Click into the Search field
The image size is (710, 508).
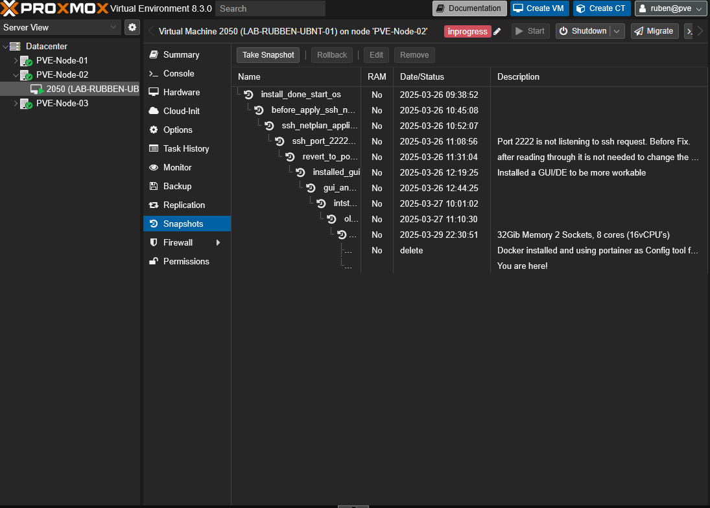click(270, 8)
